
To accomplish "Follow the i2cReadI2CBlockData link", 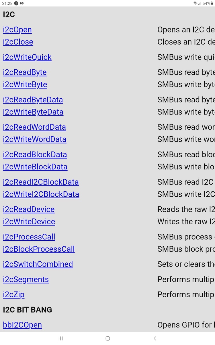I will point(41,182).
